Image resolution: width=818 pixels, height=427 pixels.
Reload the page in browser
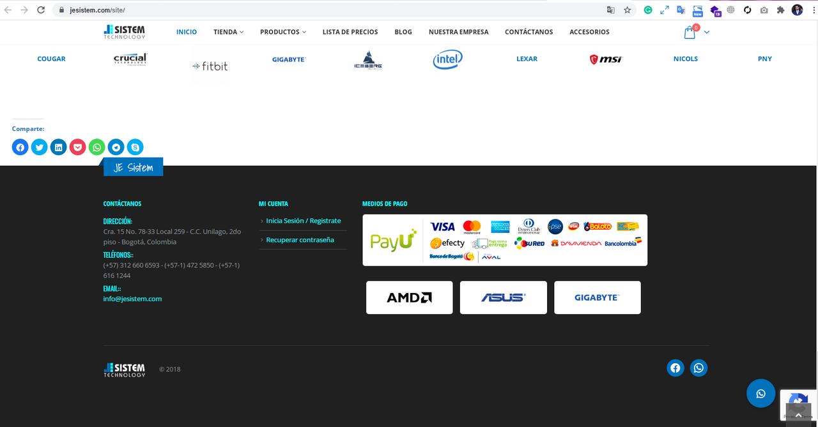[x=41, y=10]
